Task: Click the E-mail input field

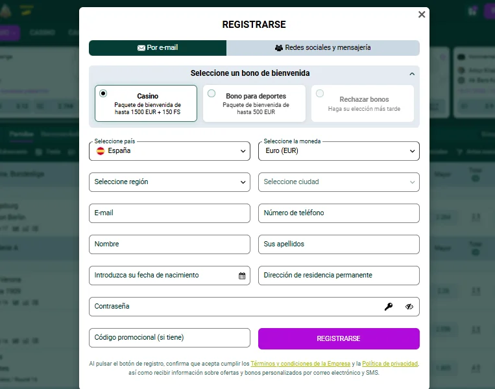Action: point(169,213)
